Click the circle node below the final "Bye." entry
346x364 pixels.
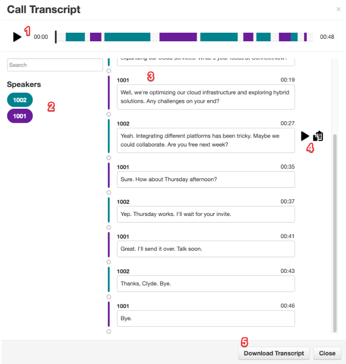(x=109, y=332)
